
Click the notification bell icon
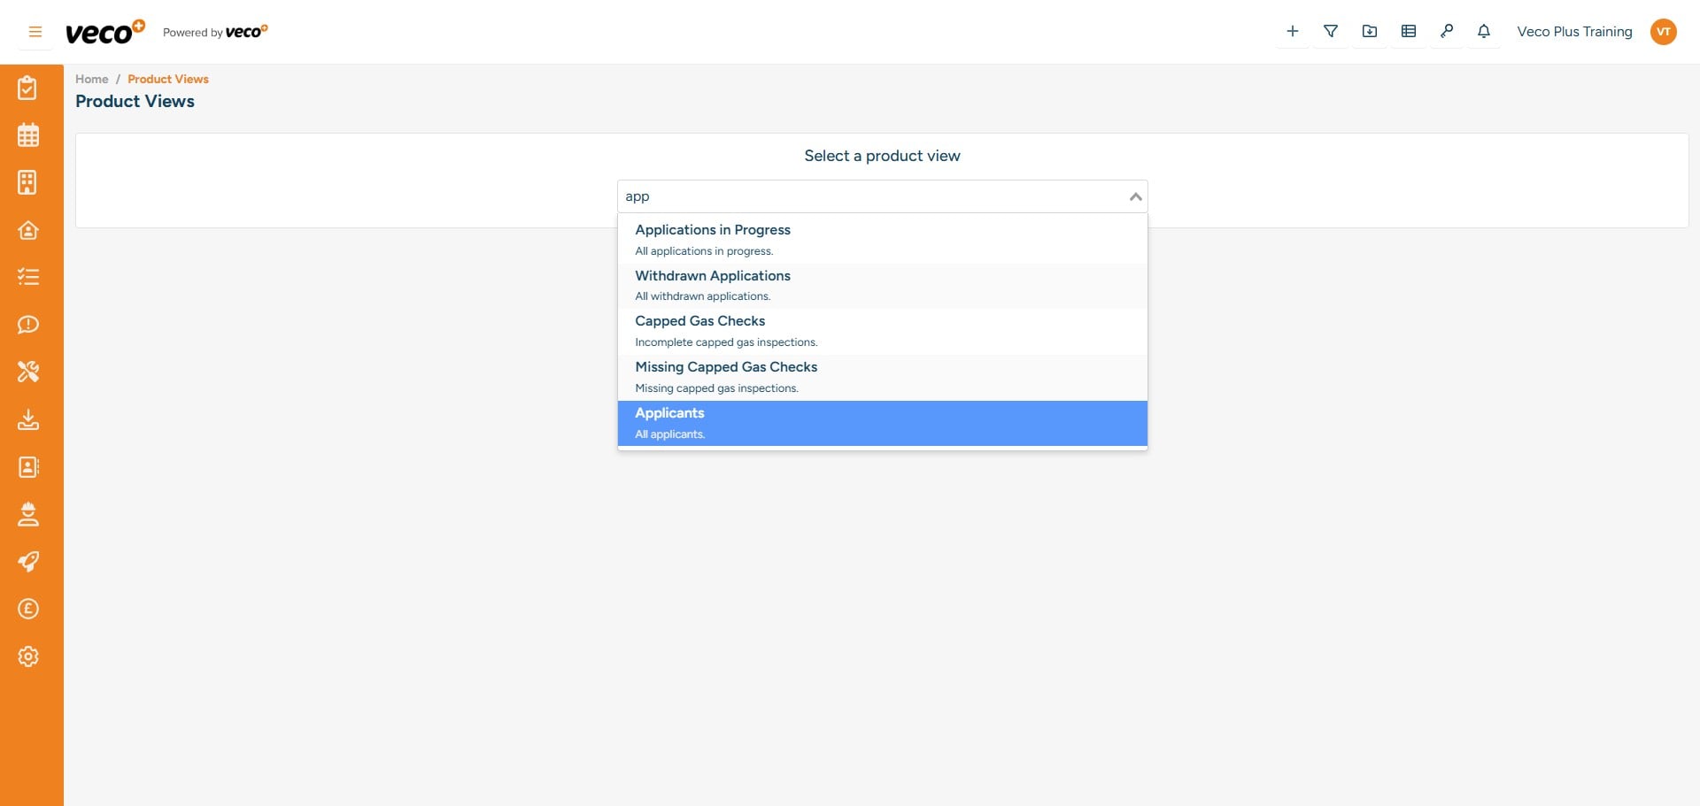coord(1484,32)
